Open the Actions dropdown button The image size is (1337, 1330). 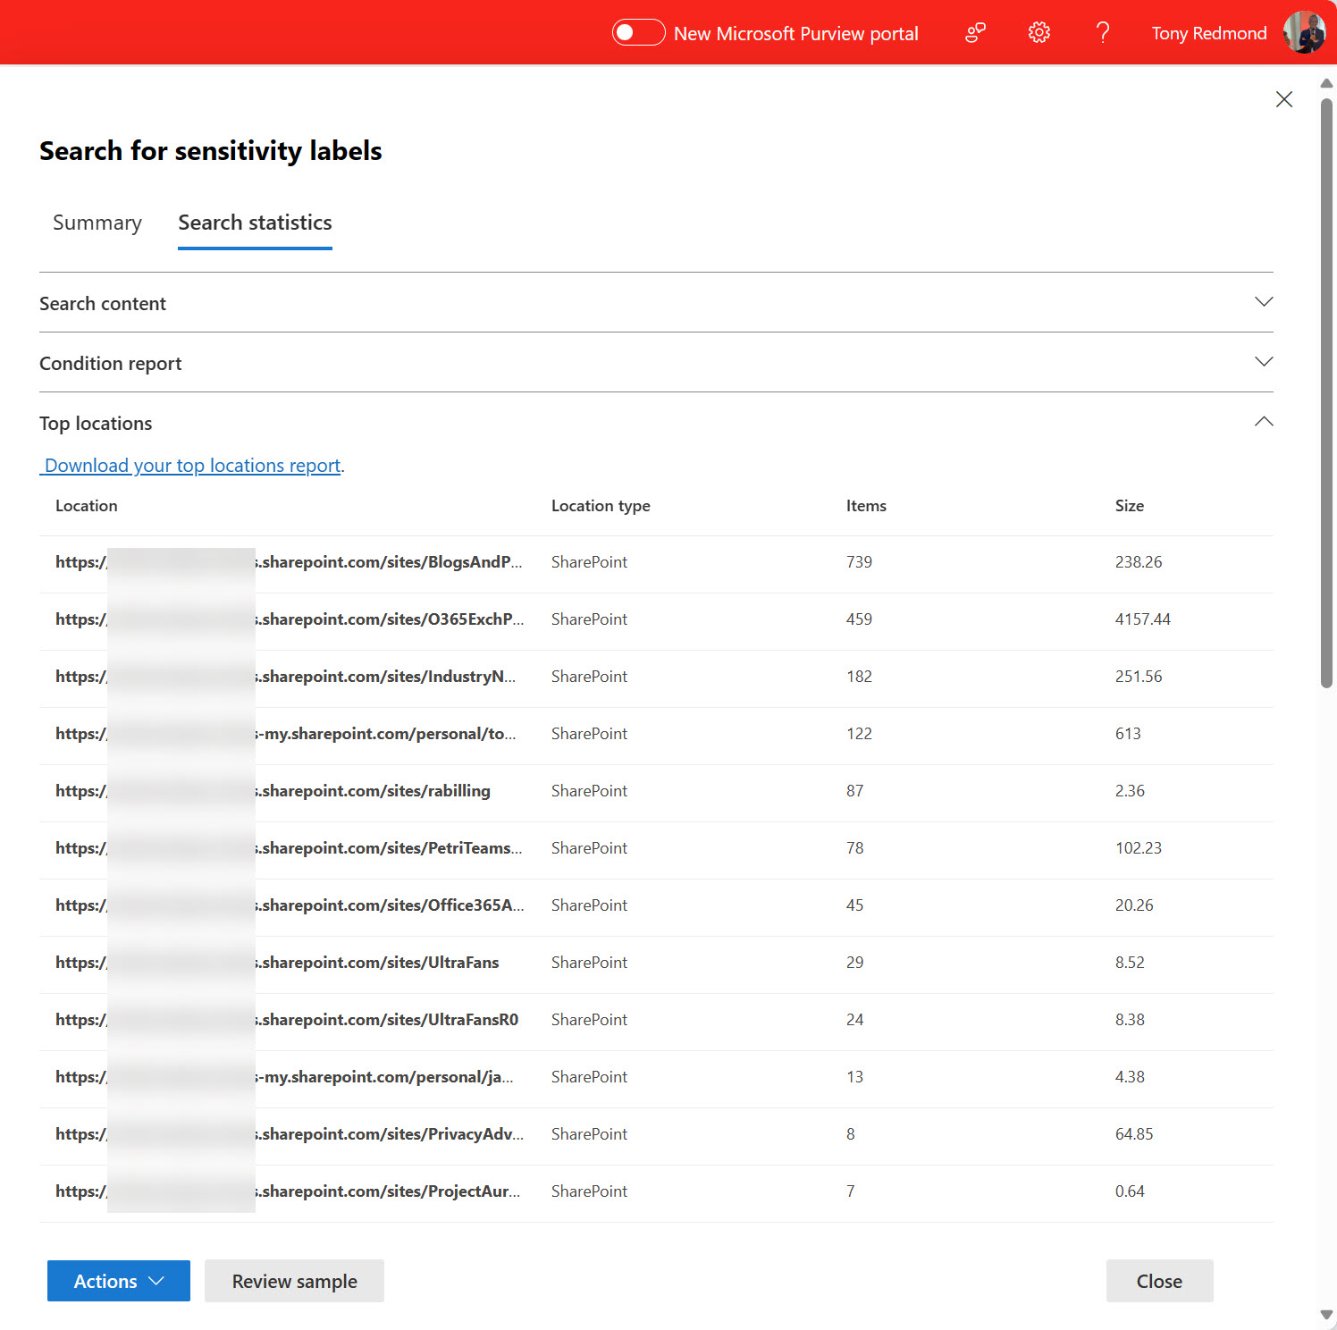[119, 1281]
